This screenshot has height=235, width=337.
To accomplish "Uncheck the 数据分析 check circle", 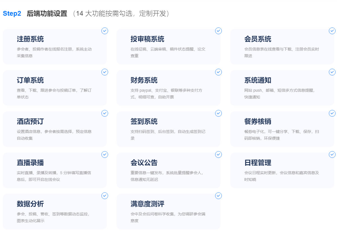I will click(105, 196).
